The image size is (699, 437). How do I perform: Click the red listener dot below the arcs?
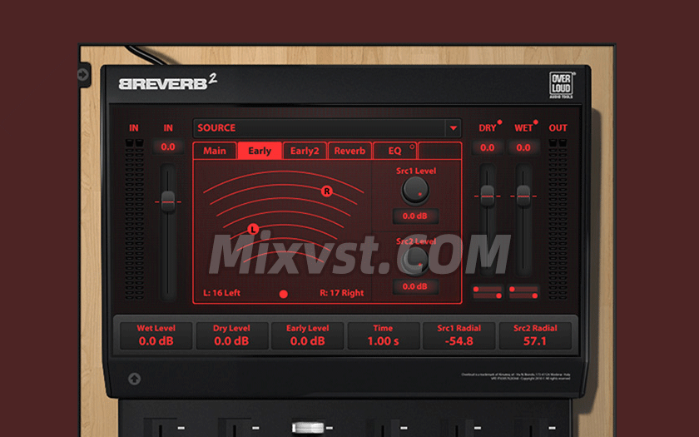[284, 294]
